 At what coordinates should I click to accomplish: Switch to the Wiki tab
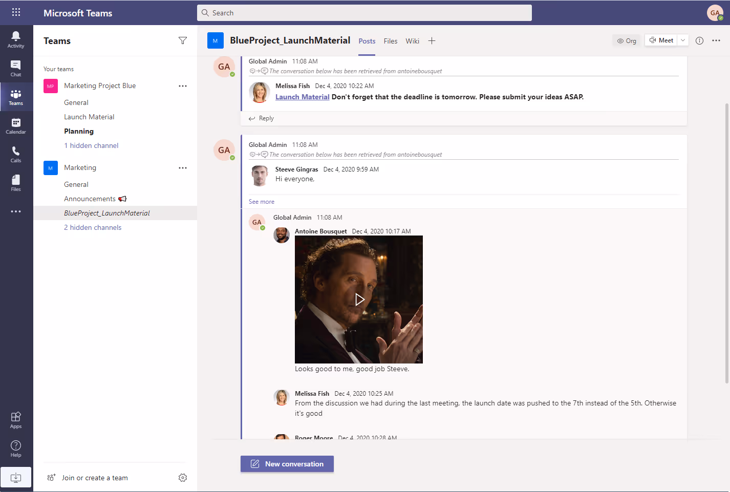click(x=413, y=41)
